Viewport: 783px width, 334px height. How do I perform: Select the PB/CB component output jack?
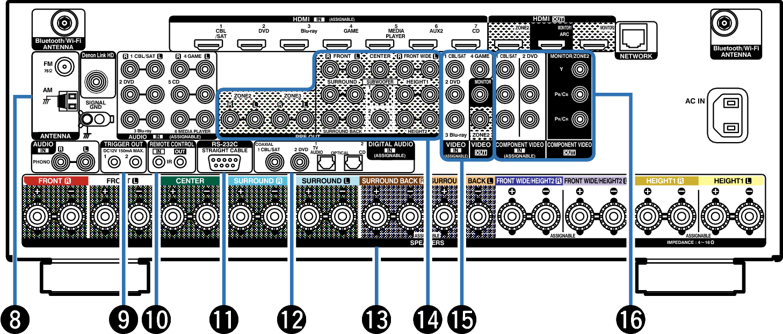pos(579,94)
